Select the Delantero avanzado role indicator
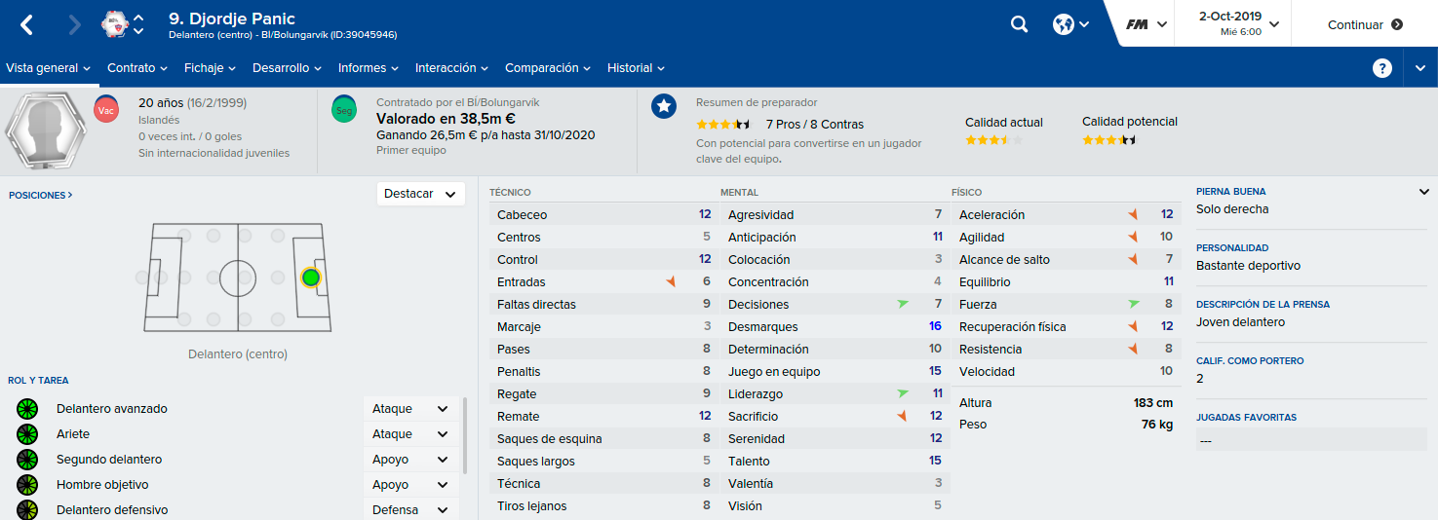 pos(26,409)
